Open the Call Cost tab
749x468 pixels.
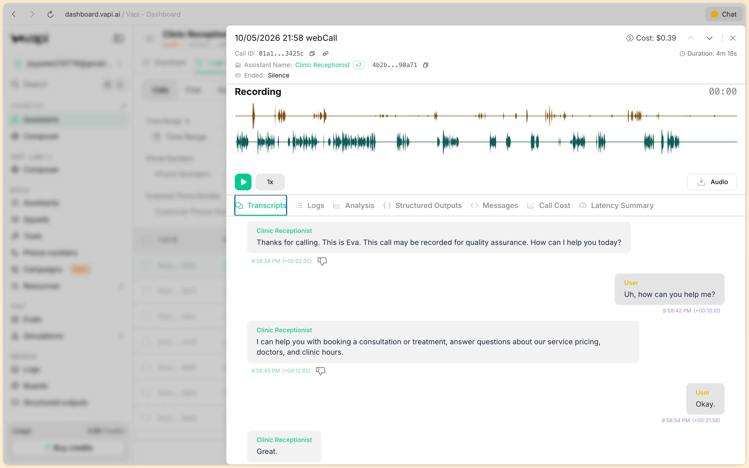click(548, 205)
